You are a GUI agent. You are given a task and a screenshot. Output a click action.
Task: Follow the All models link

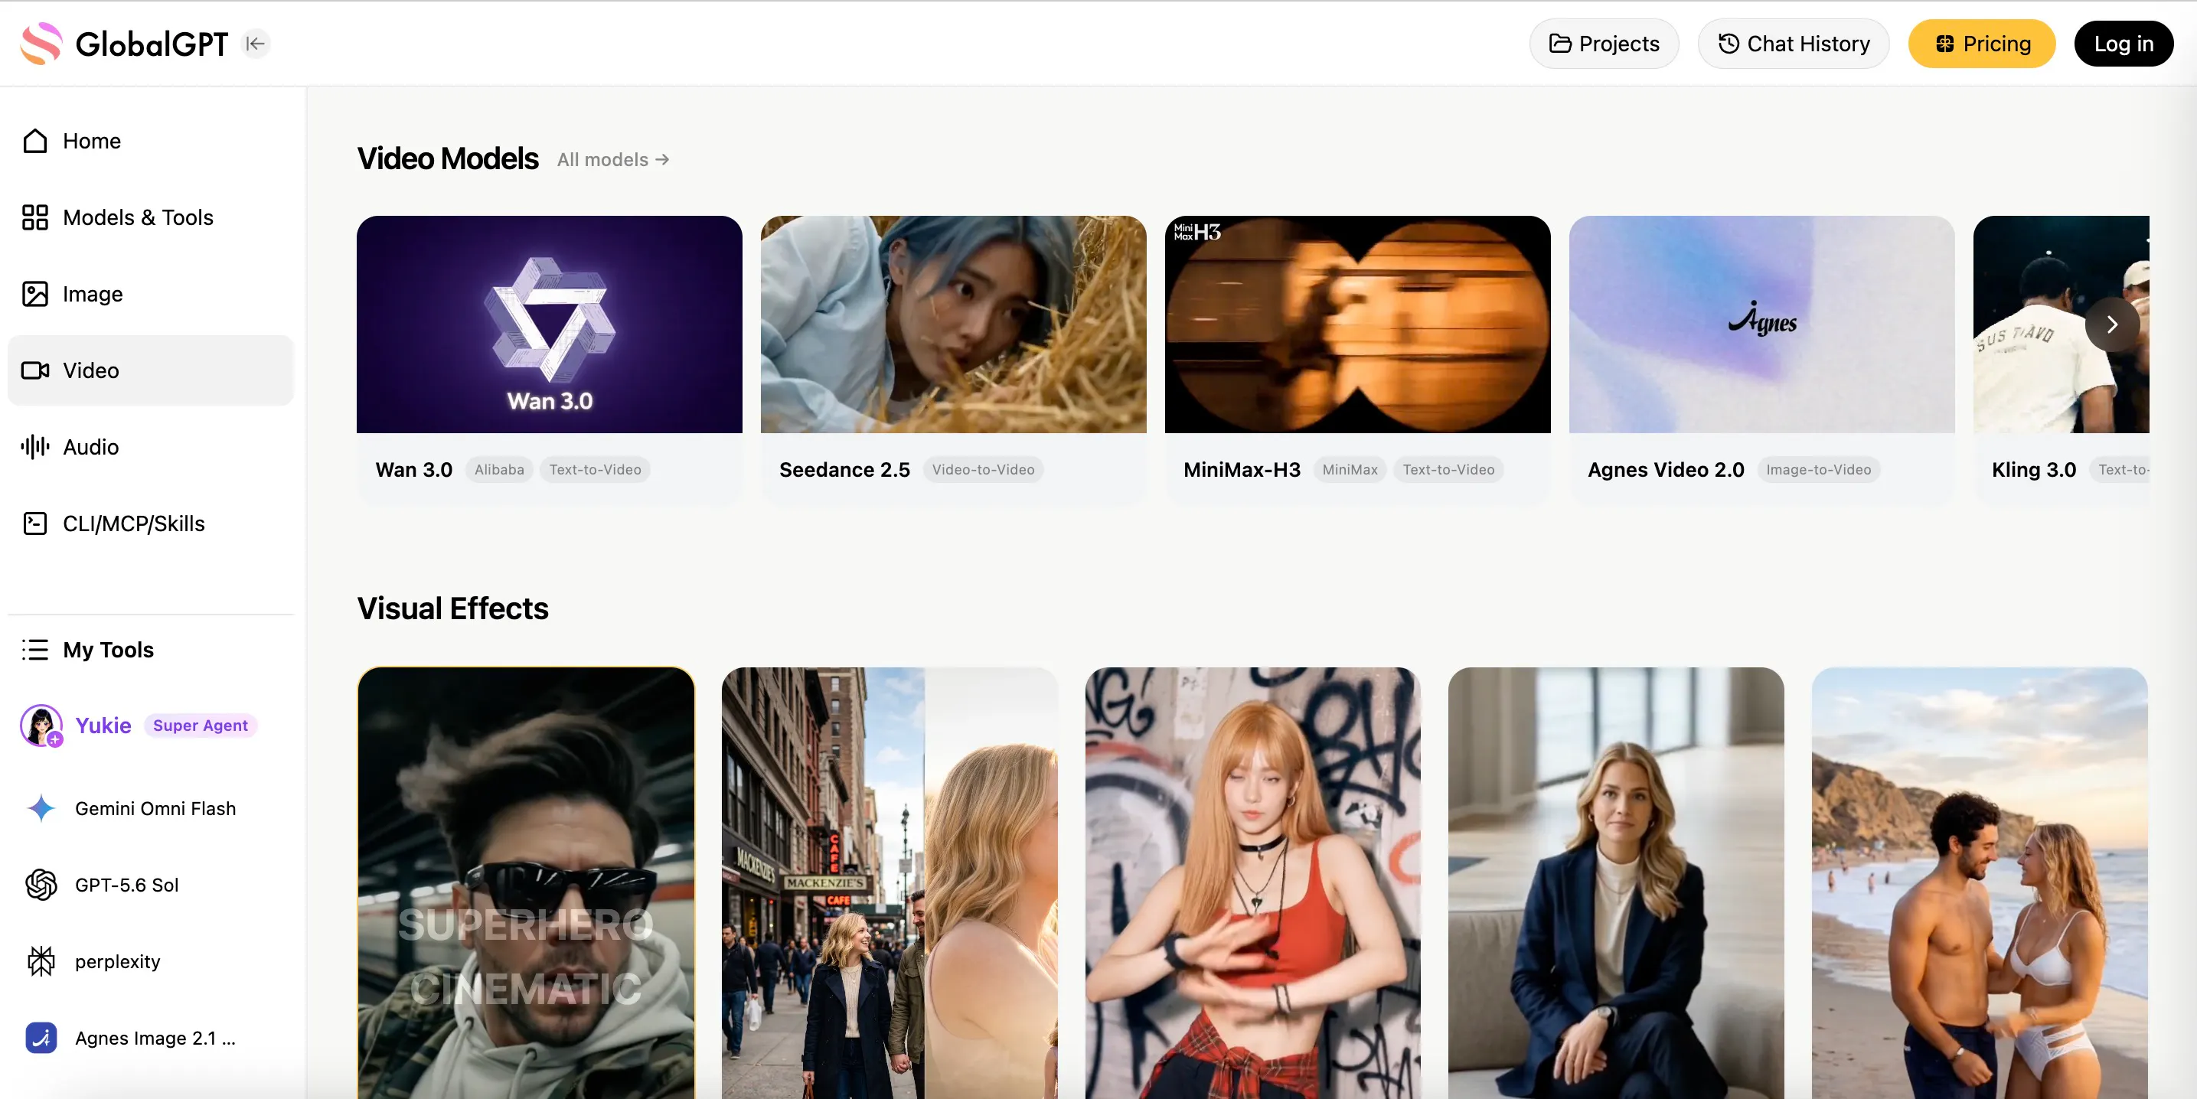point(612,159)
